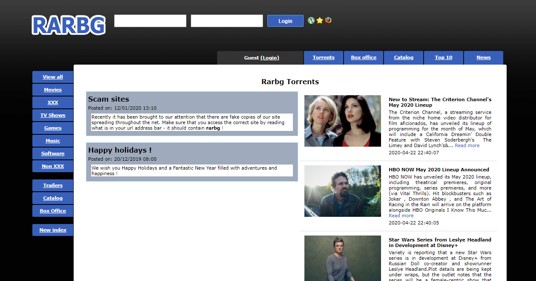Image resolution: width=536 pixels, height=281 pixels.
Task: Open the Top 10 tab
Action: click(x=444, y=58)
